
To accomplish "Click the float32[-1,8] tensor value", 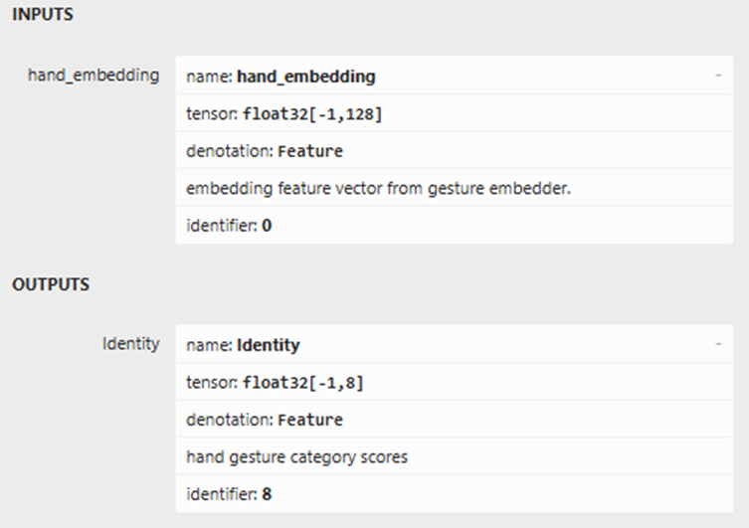I will 303,383.
